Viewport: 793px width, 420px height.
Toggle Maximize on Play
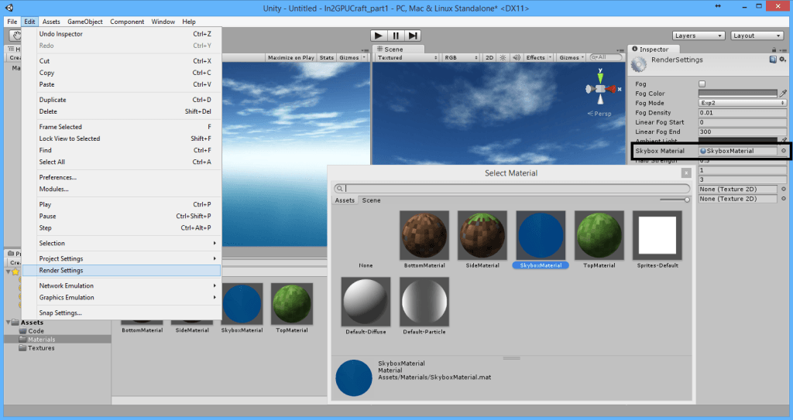coord(291,58)
